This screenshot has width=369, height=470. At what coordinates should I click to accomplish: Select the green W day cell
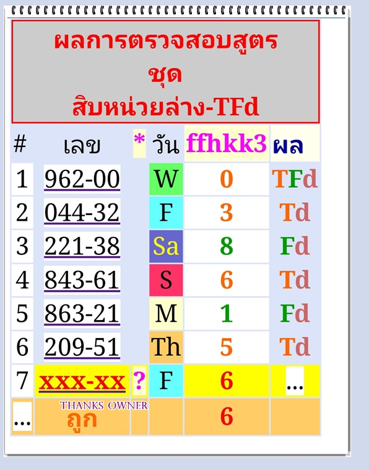tap(166, 179)
